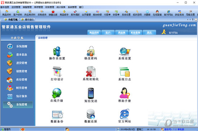Click 库存调拨 toolbar icon
This screenshot has height=131, width=198.
[x=75, y=13]
